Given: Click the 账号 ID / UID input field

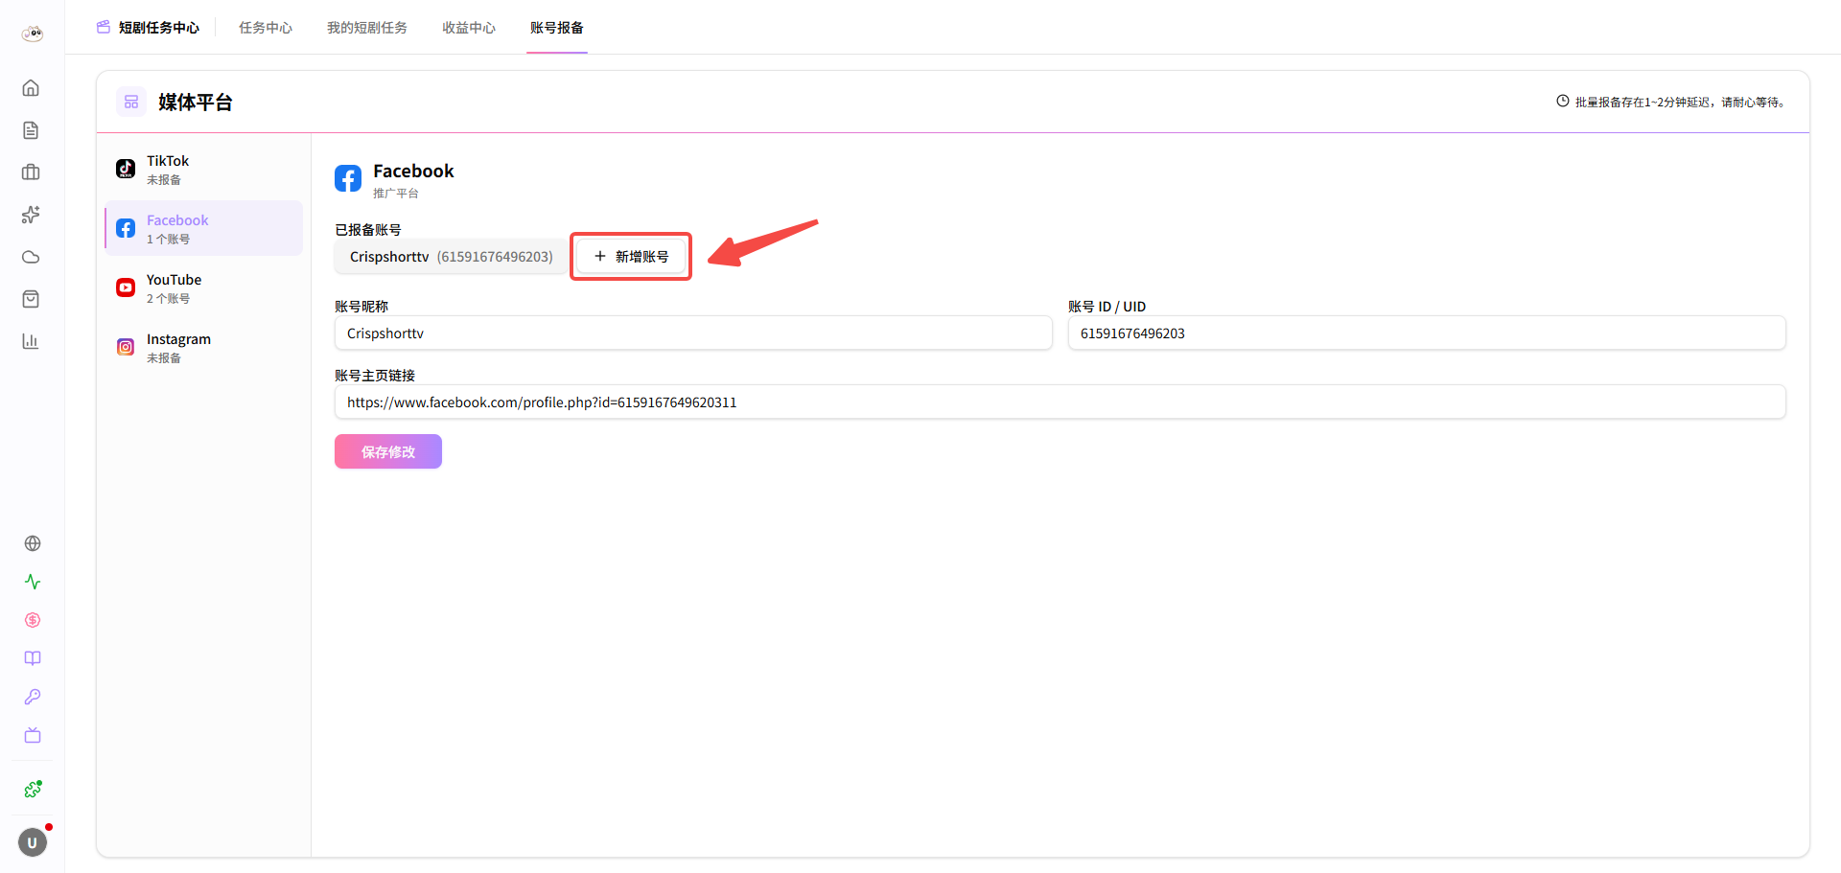Looking at the screenshot, I should pos(1427,333).
